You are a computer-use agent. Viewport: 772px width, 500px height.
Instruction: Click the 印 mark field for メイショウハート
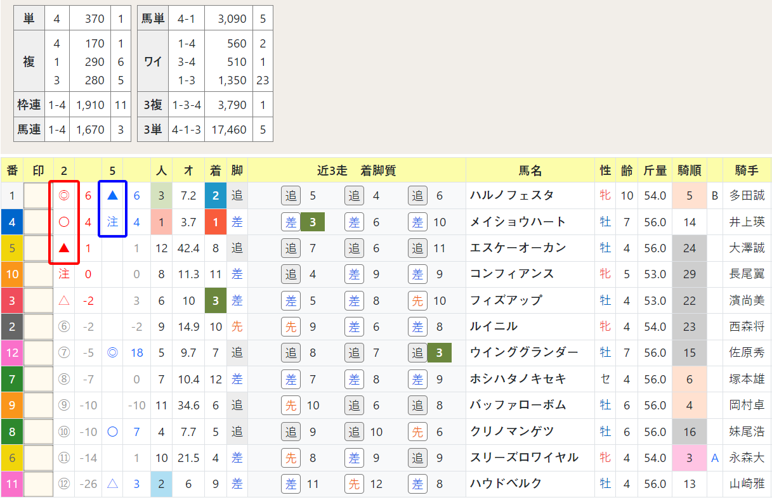coord(38,222)
